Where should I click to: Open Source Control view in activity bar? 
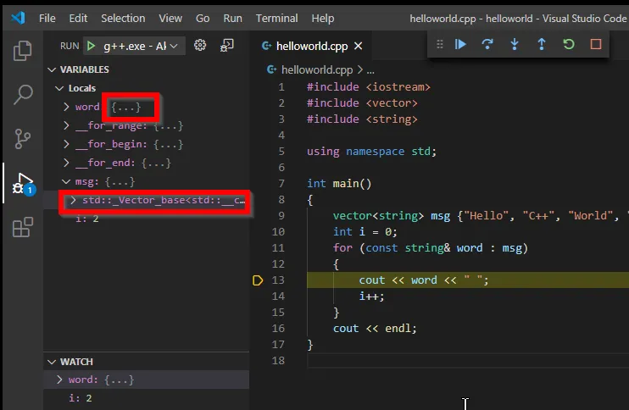pos(22,139)
